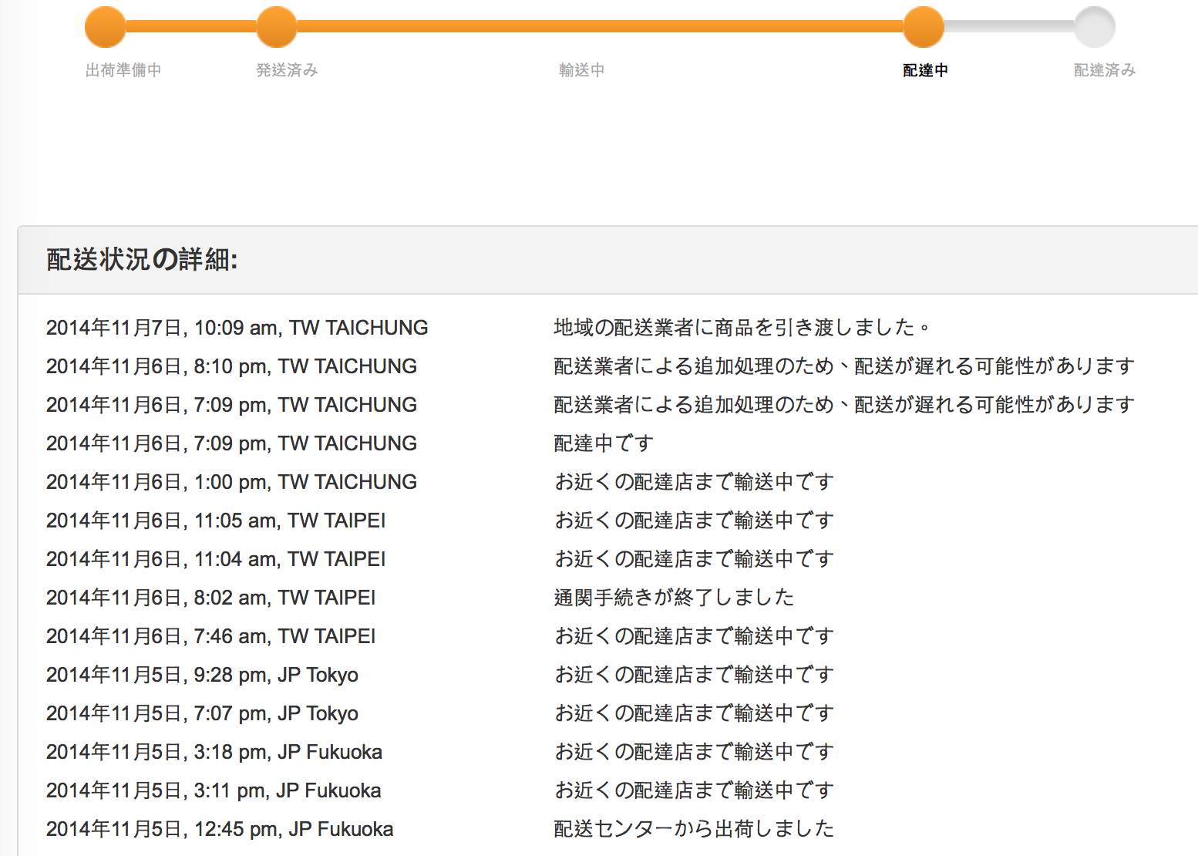Select the 2014年11月7日 10:09 am TW TAICHUNG entry

[237, 328]
